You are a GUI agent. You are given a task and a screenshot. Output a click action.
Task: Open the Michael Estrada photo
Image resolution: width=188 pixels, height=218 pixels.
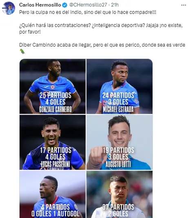click(x=119, y=86)
